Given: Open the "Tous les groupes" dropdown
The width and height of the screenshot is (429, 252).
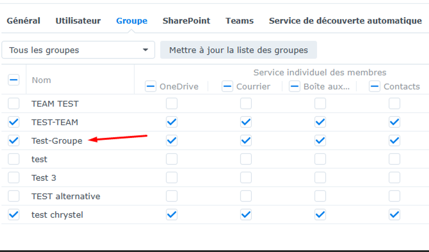Looking at the screenshot, I should (78, 50).
